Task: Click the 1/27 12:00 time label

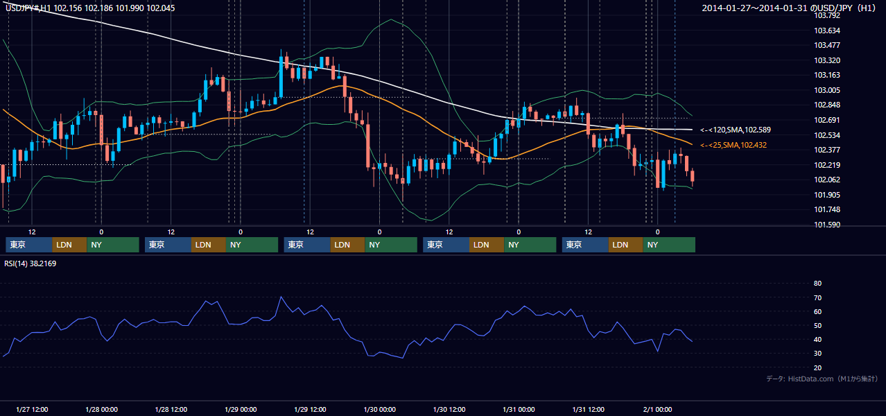Action: (32, 409)
